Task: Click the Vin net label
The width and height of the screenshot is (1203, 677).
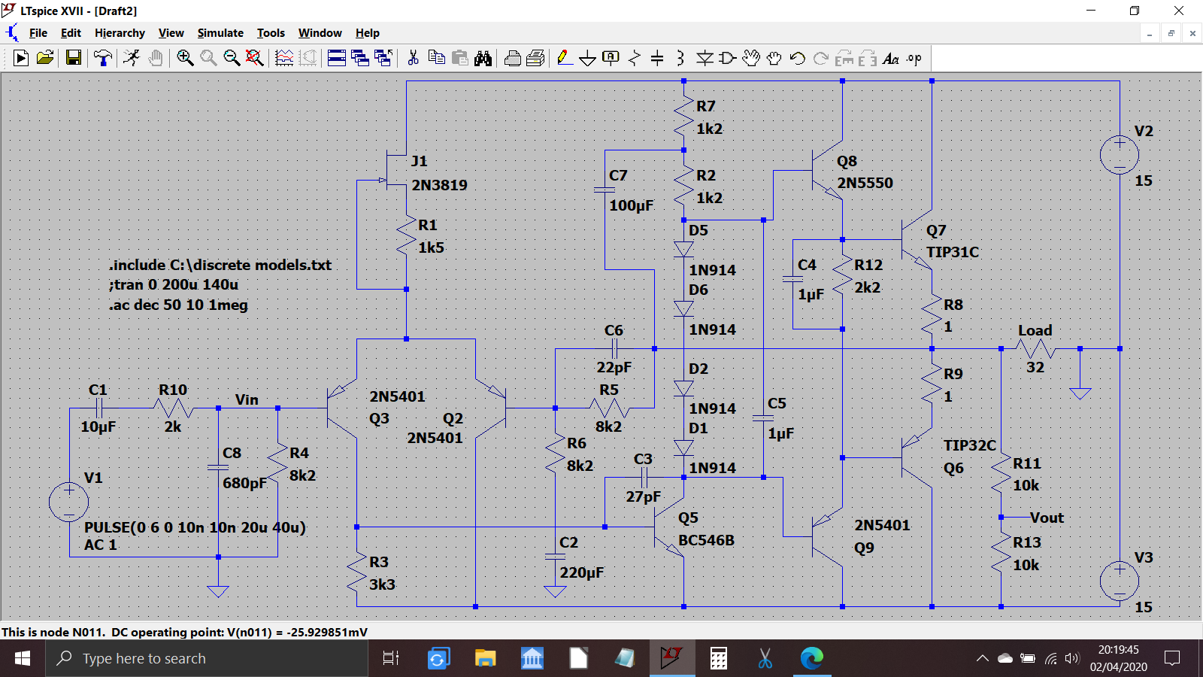Action: pyautogui.click(x=247, y=399)
